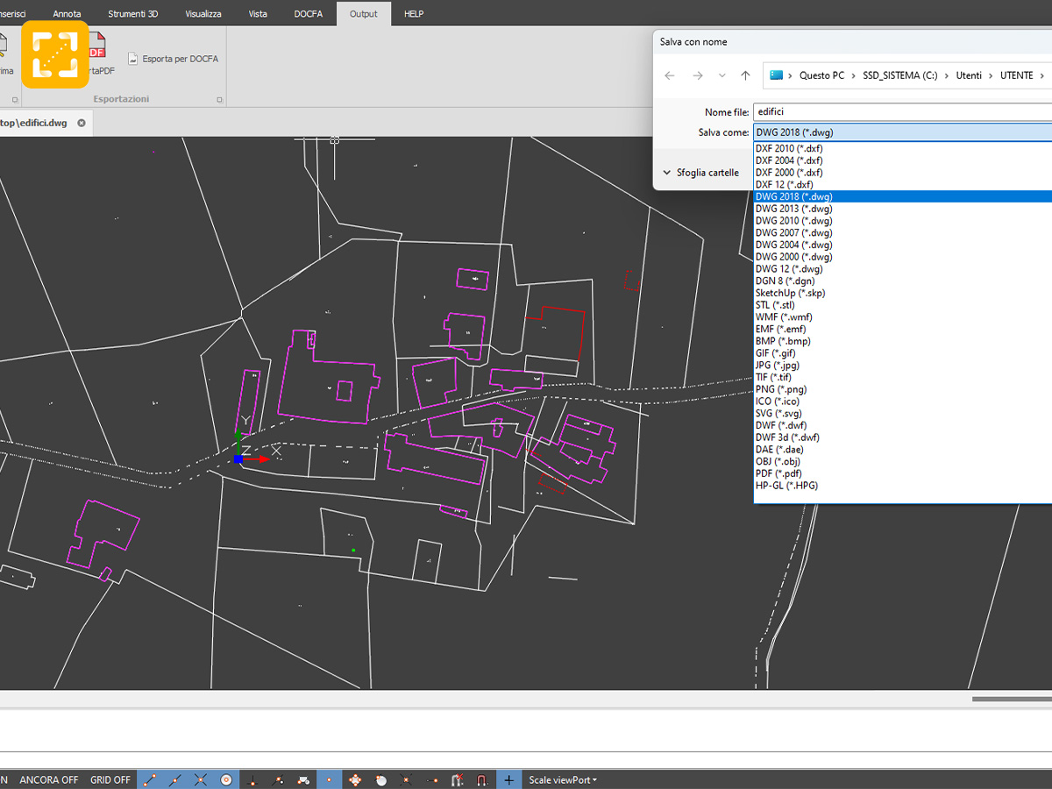The width and height of the screenshot is (1052, 789).
Task: Click the center snap circle icon
Action: point(226,779)
